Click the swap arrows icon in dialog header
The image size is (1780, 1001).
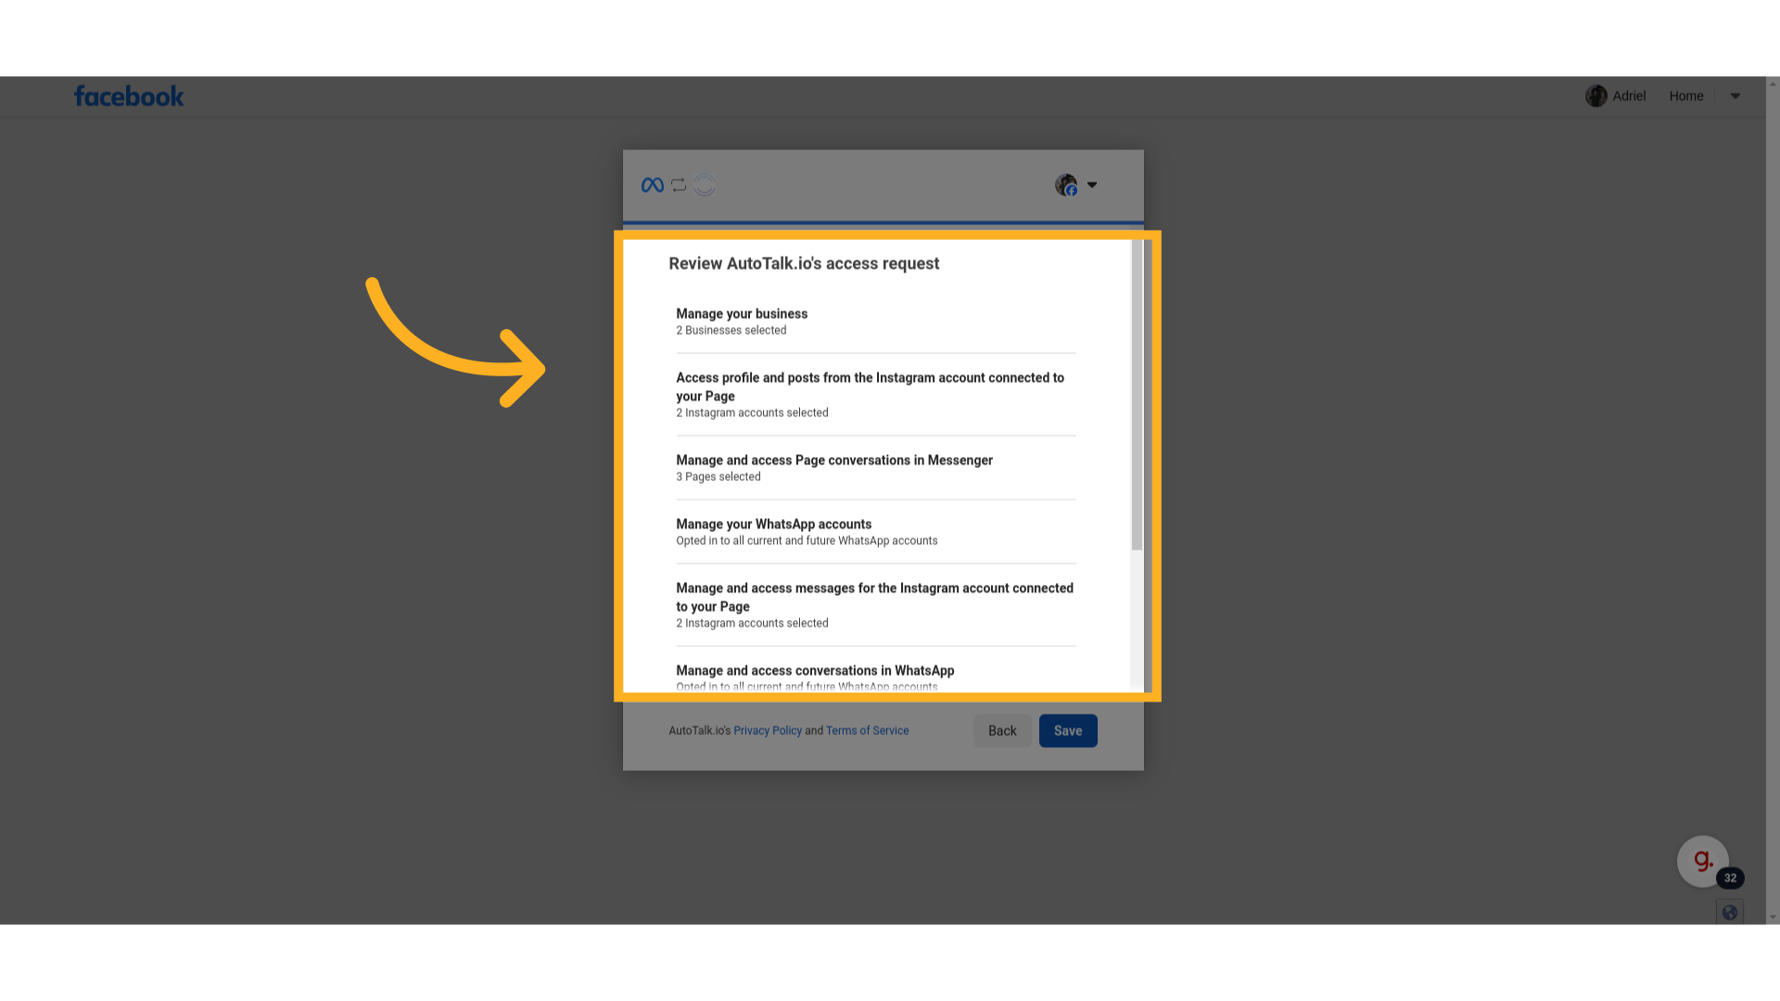pyautogui.click(x=679, y=185)
